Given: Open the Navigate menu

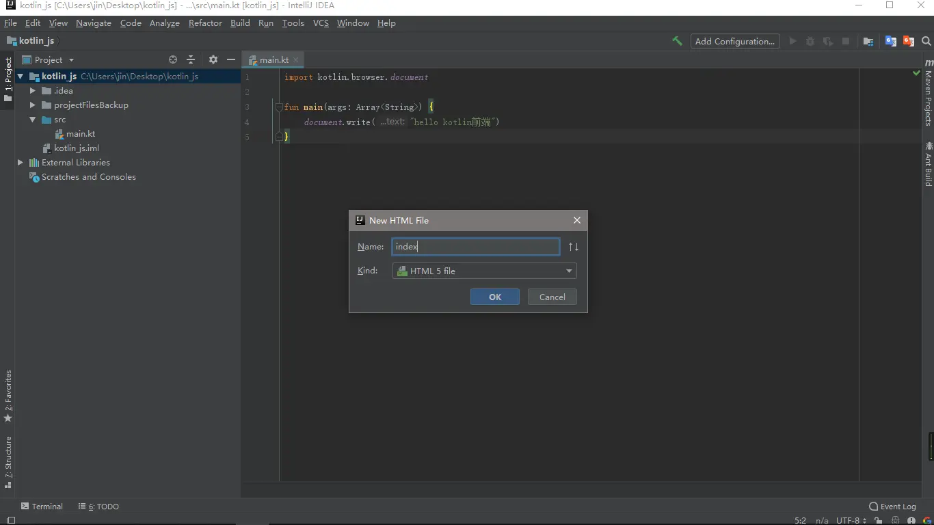Looking at the screenshot, I should coord(94,23).
